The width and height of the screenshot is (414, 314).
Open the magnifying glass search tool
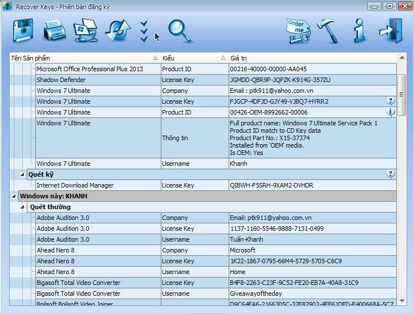click(180, 31)
